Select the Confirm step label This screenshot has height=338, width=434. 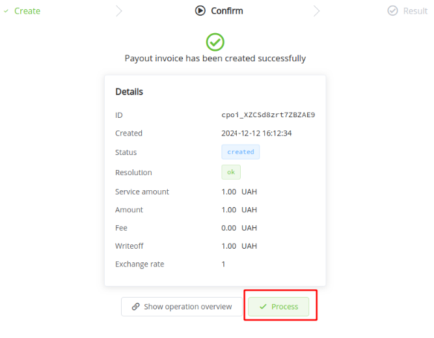pos(227,10)
